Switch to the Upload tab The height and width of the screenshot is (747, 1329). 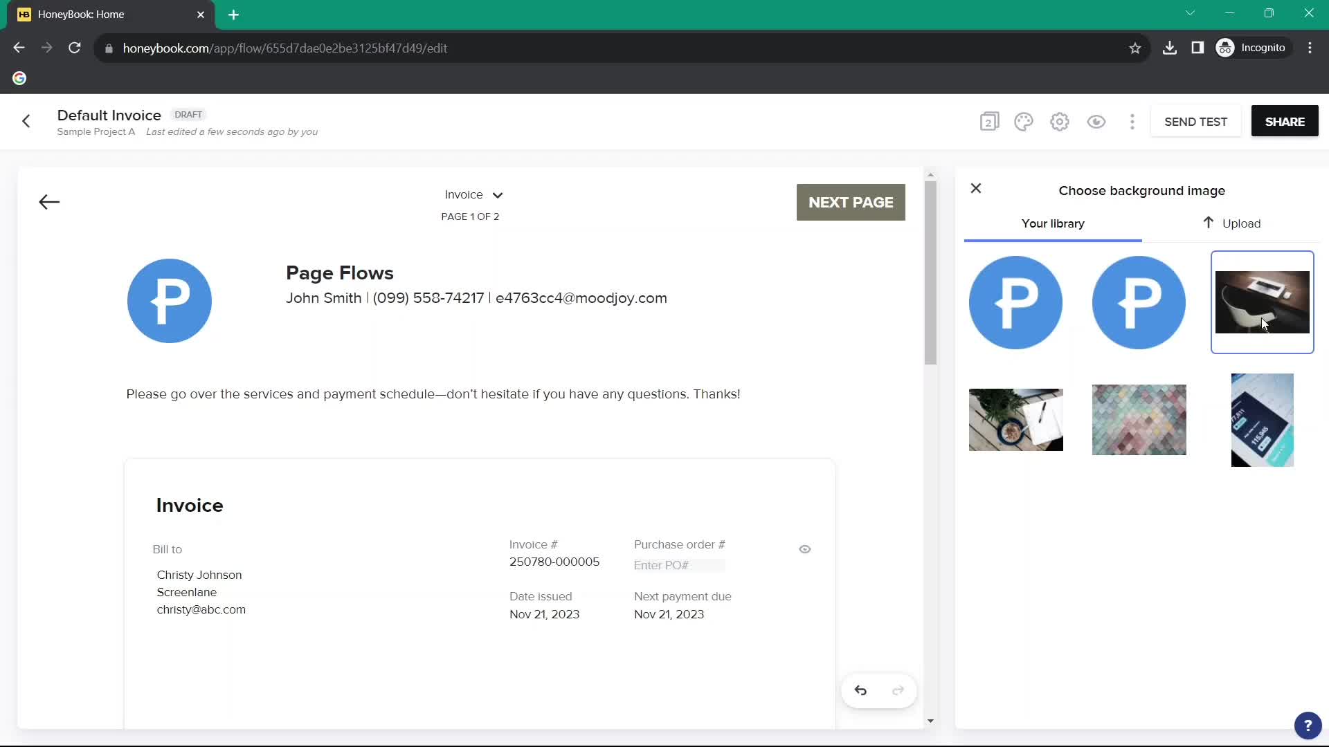1232,223
